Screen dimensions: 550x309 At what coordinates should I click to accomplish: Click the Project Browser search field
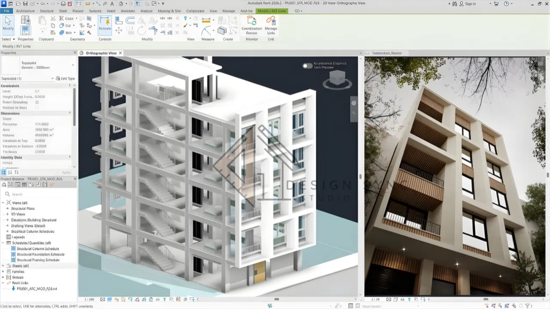(x=39, y=194)
